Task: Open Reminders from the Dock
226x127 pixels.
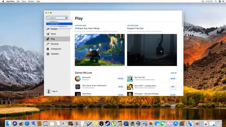Action: (58, 123)
